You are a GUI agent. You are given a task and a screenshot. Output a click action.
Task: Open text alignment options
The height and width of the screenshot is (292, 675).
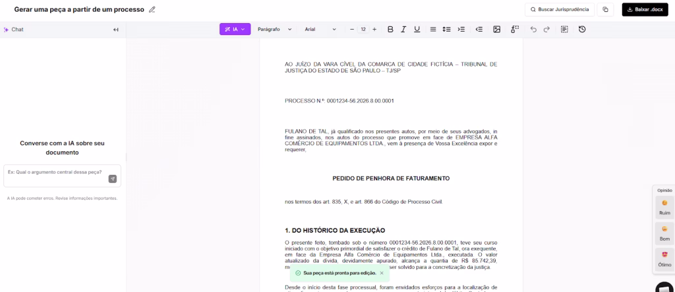(x=433, y=29)
